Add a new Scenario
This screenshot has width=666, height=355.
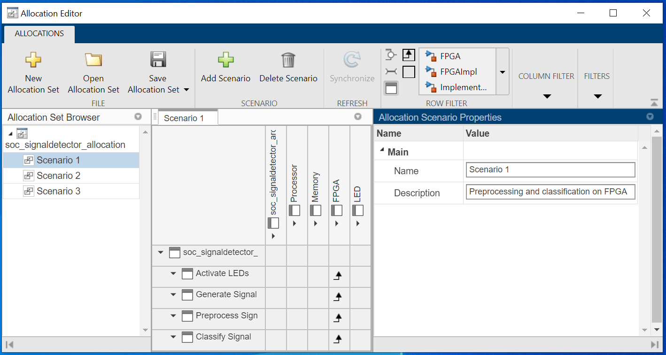tap(225, 67)
